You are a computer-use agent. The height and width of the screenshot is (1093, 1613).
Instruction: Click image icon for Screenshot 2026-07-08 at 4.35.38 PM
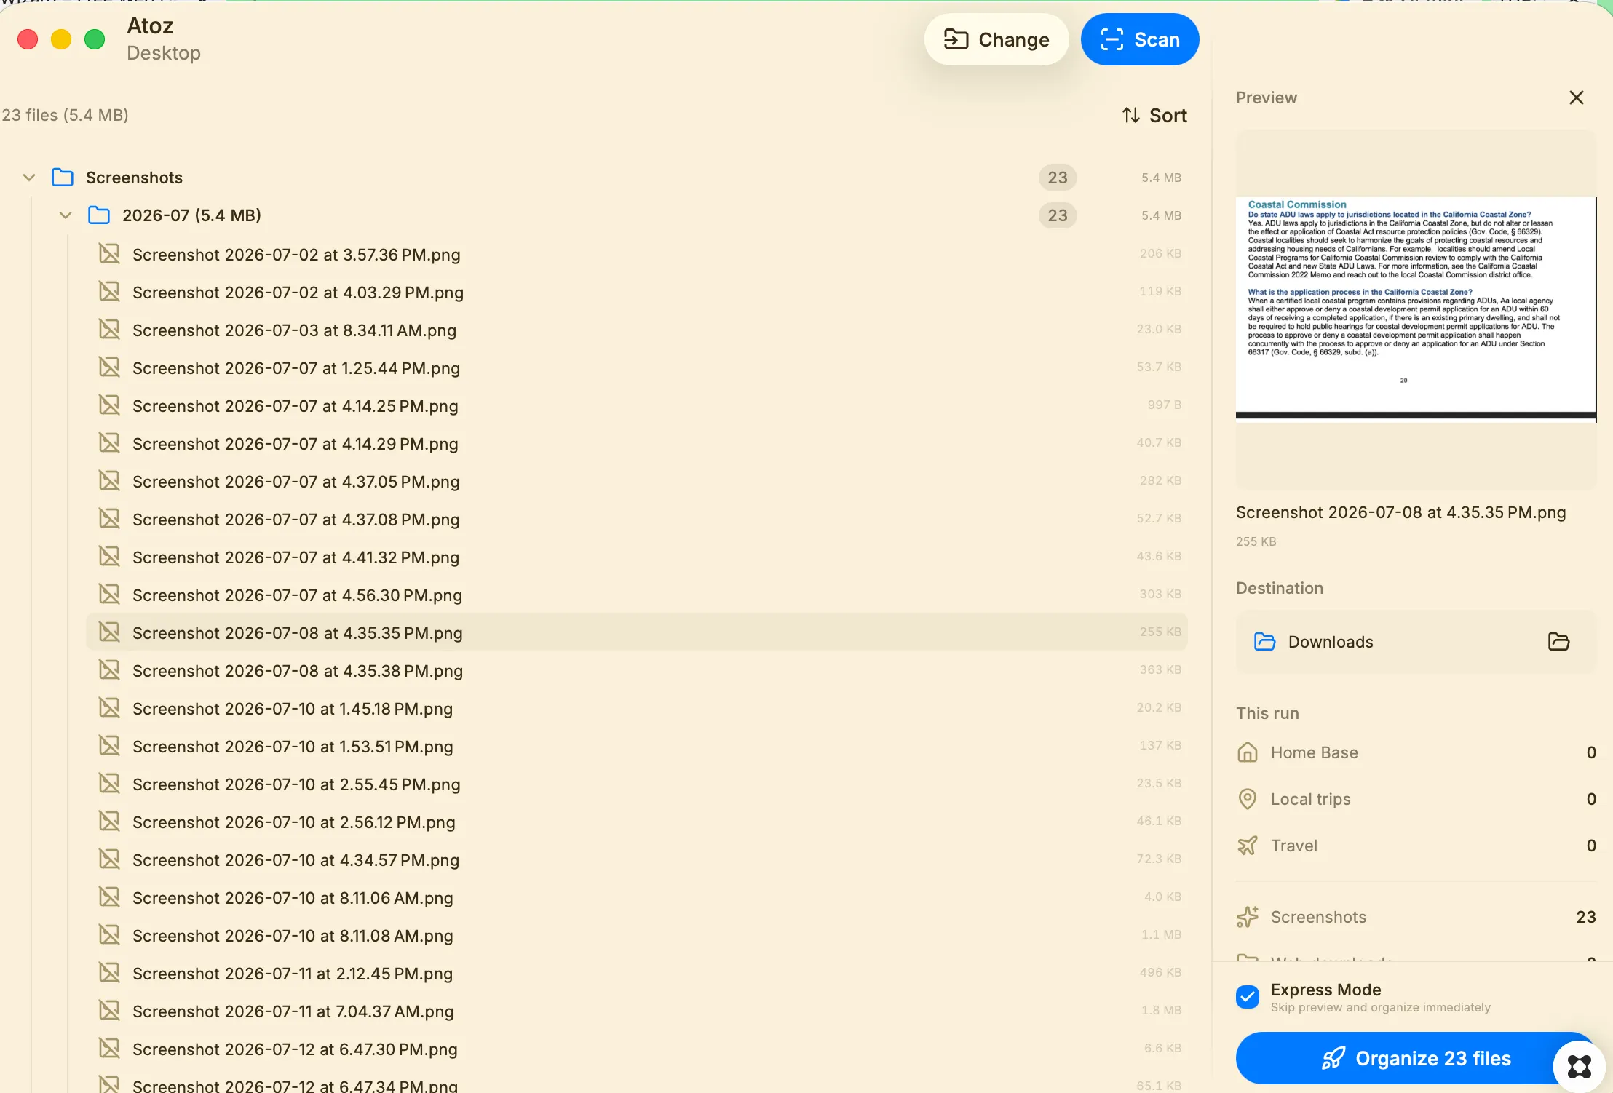tap(109, 670)
